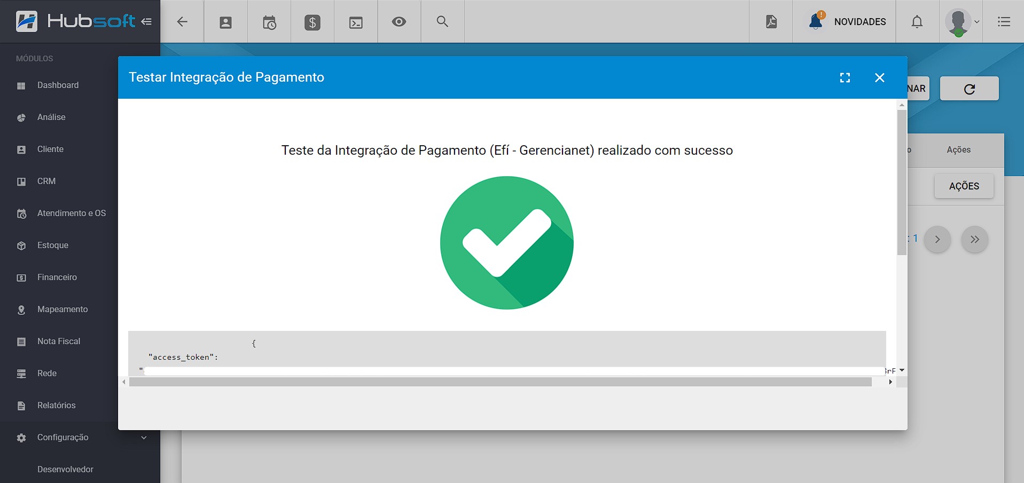Click the PDF document icon
The width and height of the screenshot is (1024, 483).
(x=771, y=22)
